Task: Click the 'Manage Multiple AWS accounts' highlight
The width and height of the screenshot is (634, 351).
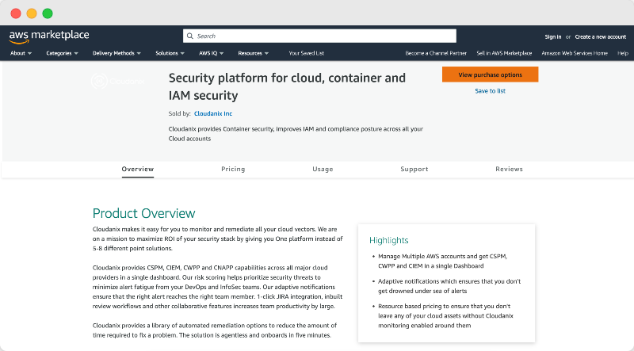Action: (443, 261)
